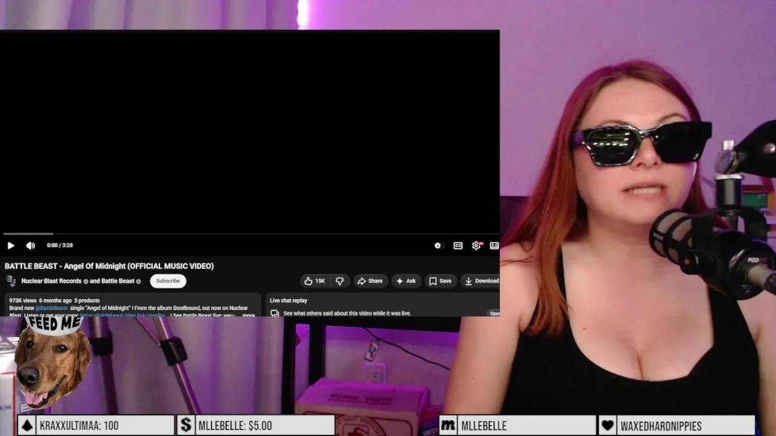Open Nuclear Blast Records channel name link
The height and width of the screenshot is (436, 776).
coord(52,281)
